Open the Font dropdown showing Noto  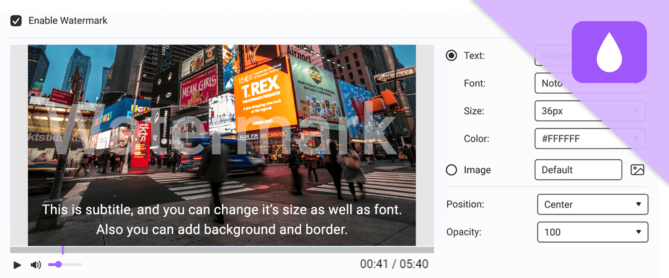pos(590,83)
